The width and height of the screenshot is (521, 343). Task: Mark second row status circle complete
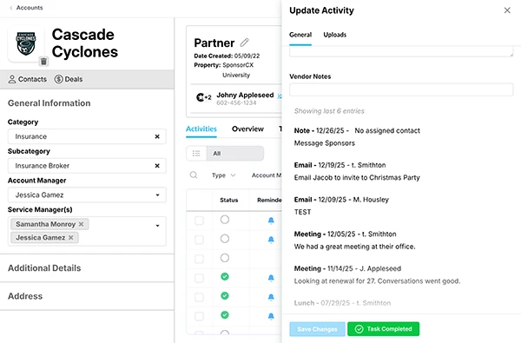pyautogui.click(x=225, y=239)
